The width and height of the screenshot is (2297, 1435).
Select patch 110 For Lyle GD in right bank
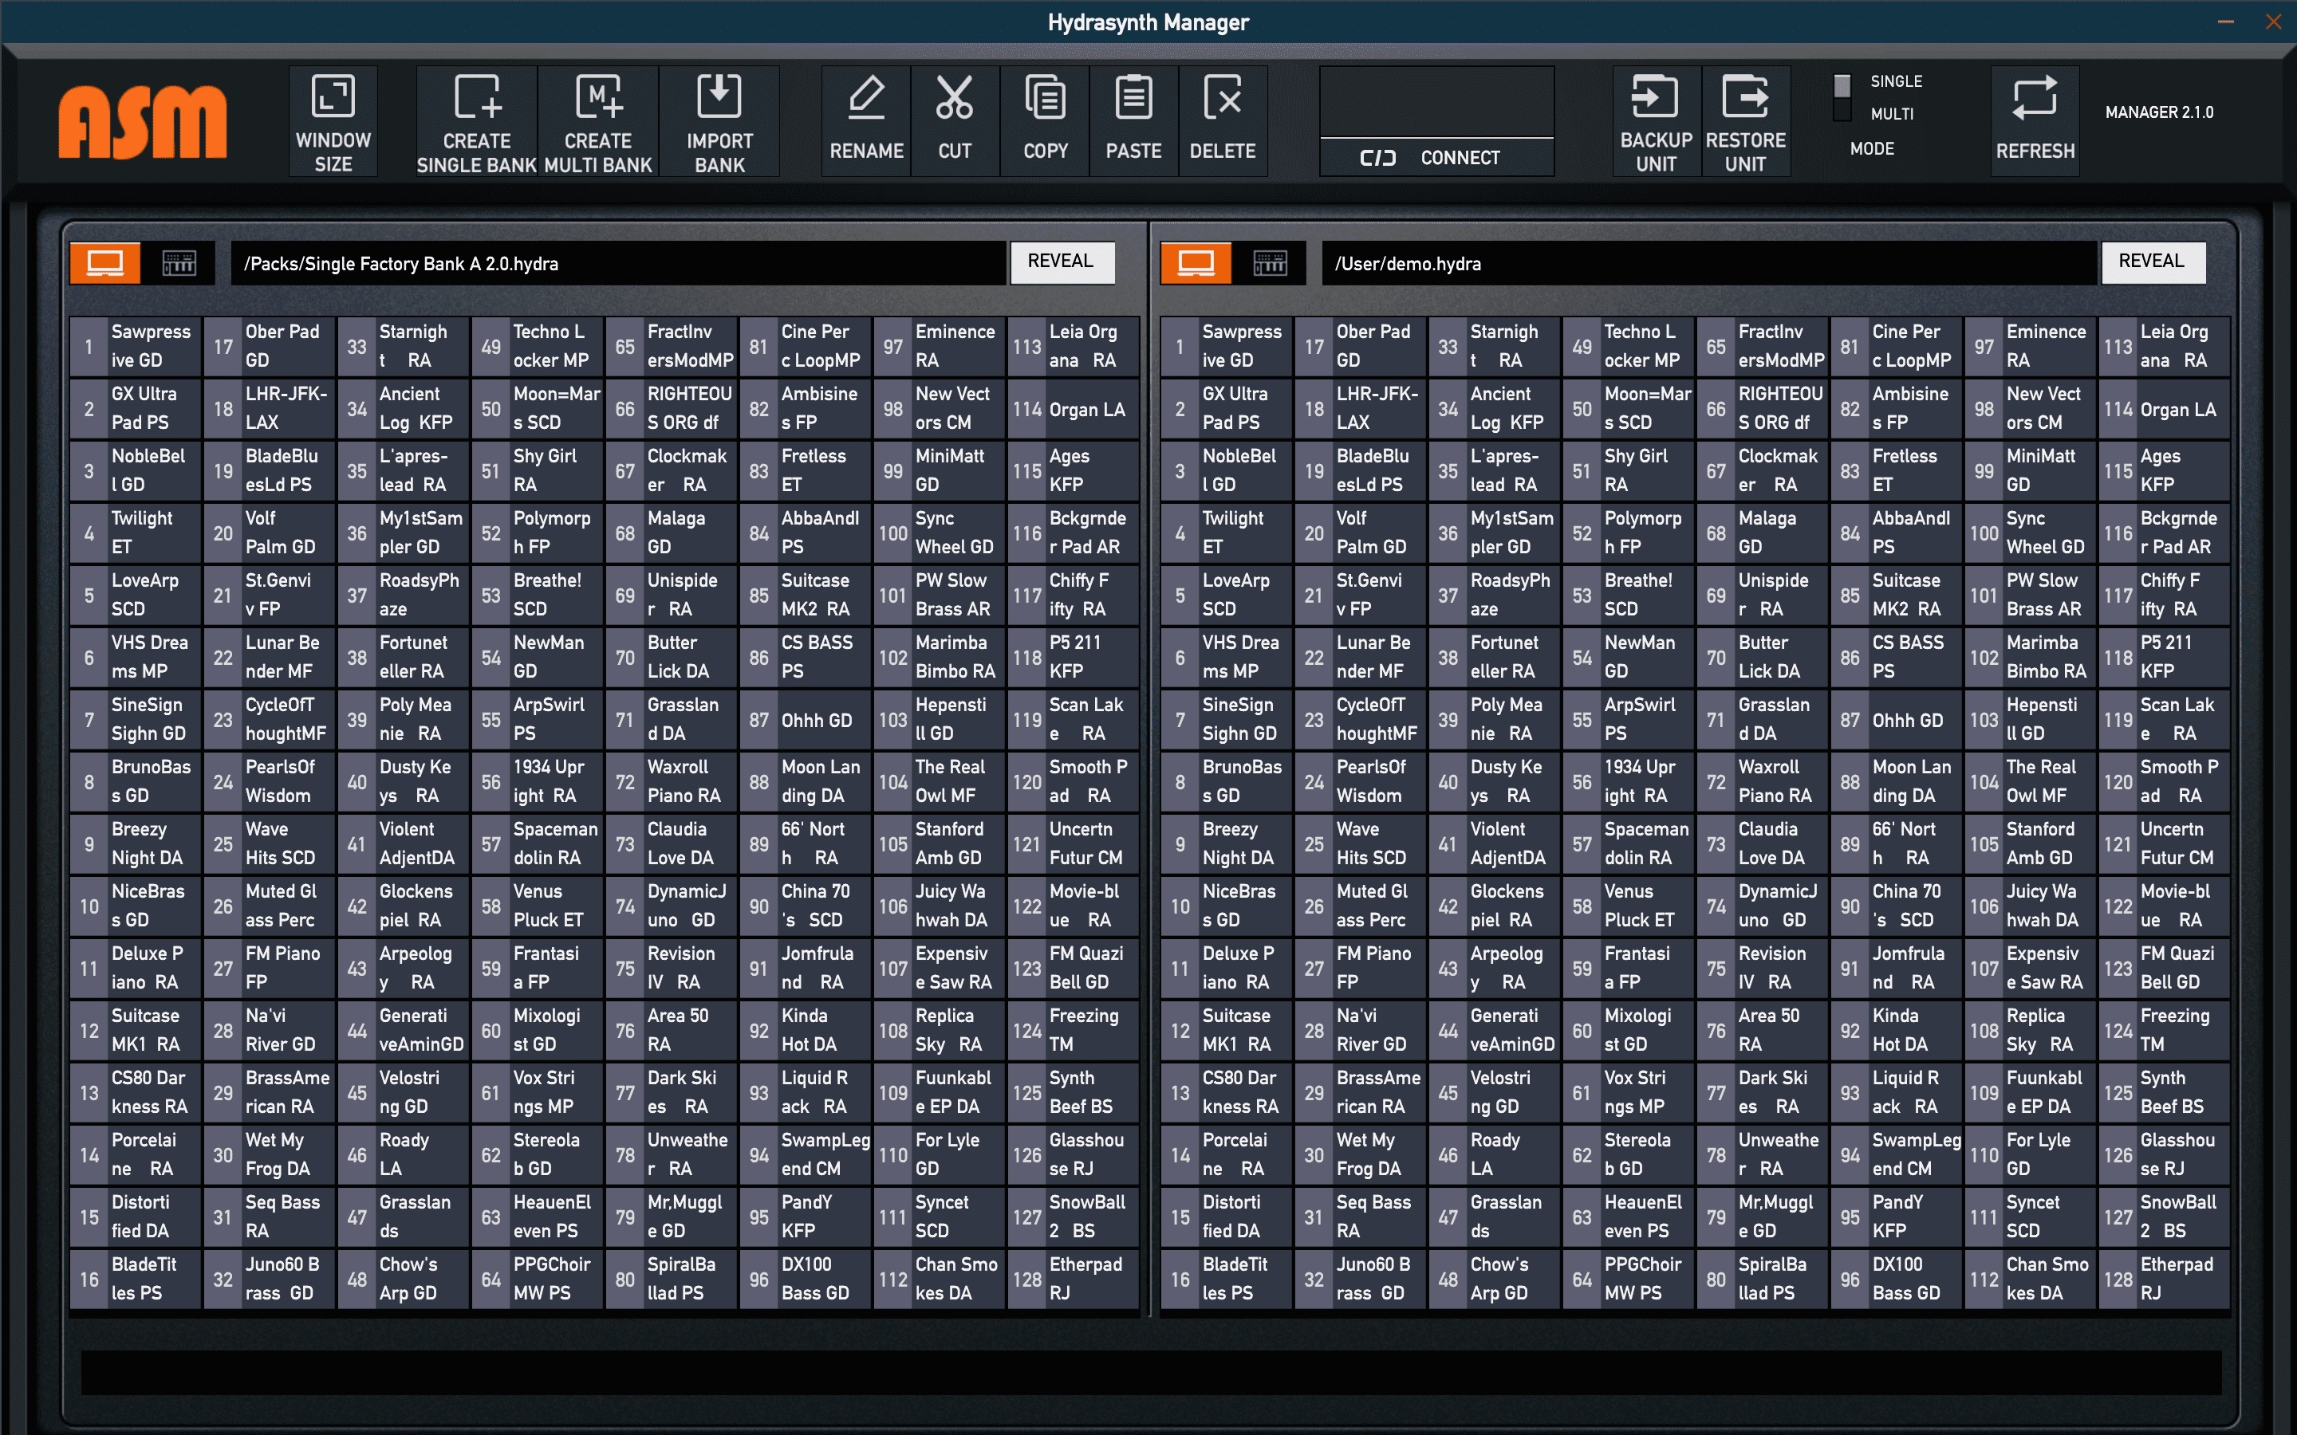[2031, 1154]
